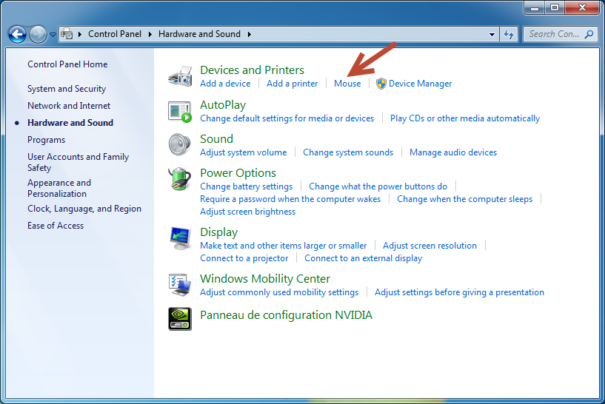Open Ease of Access category
This screenshot has width=605, height=404.
56,226
